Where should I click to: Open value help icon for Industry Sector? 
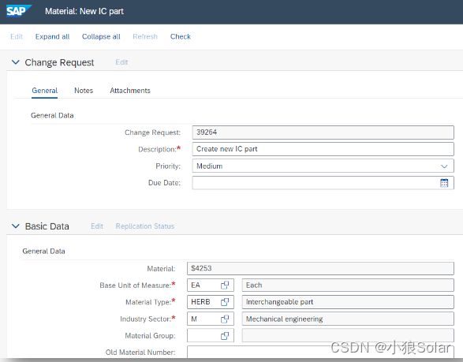(225, 319)
